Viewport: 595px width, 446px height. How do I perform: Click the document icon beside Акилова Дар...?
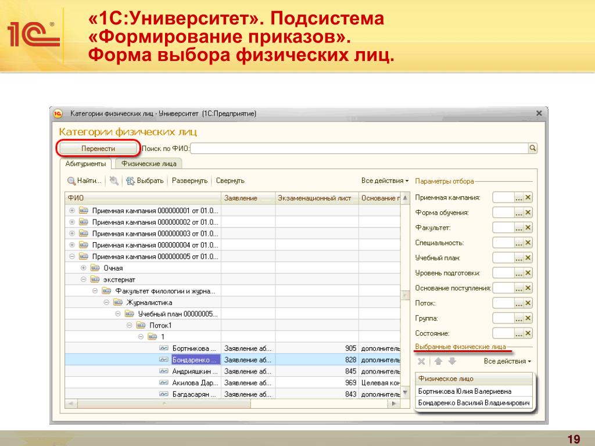[164, 383]
